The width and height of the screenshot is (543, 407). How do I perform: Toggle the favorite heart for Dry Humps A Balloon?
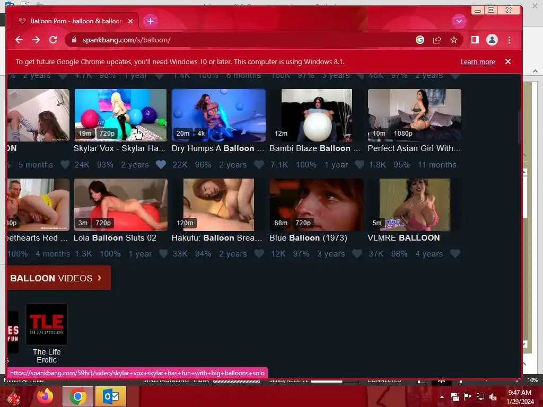point(259,164)
